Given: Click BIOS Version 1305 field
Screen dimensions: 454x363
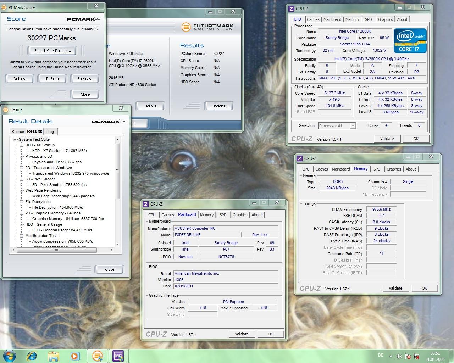Looking at the screenshot, I should (x=226, y=280).
